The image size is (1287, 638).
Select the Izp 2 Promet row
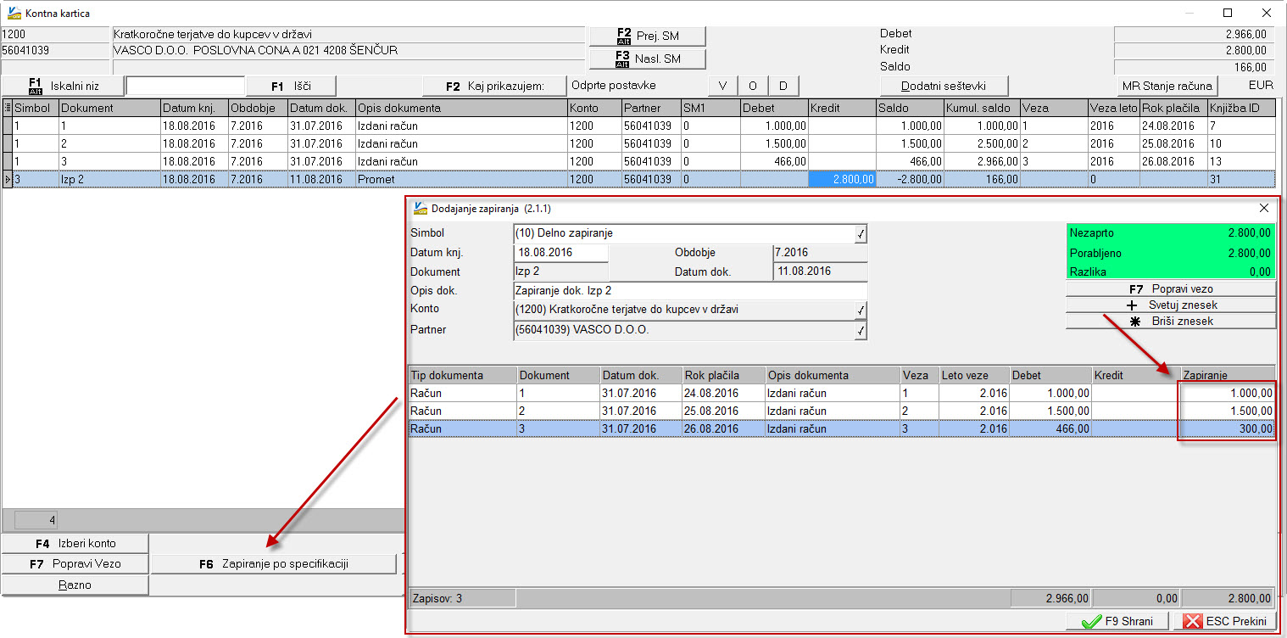[638, 179]
